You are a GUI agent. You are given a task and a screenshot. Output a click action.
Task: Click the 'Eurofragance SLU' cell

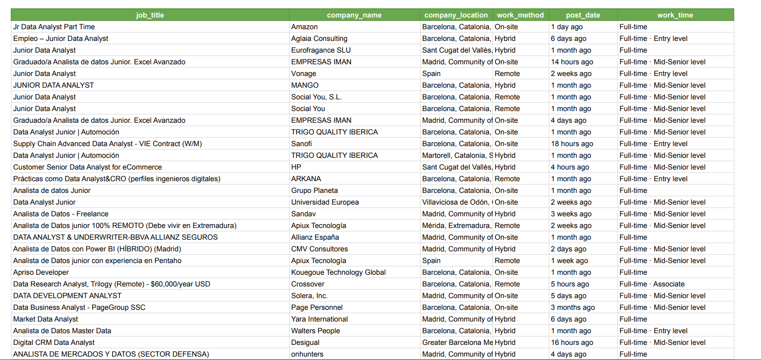click(x=354, y=50)
